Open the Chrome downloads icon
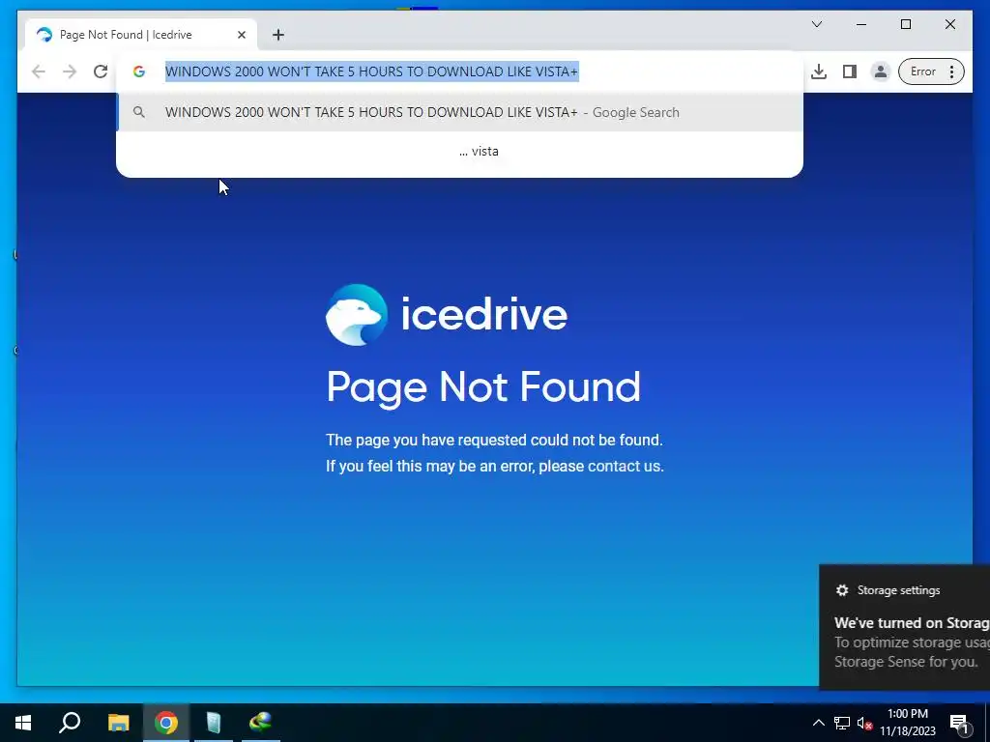 818,71
